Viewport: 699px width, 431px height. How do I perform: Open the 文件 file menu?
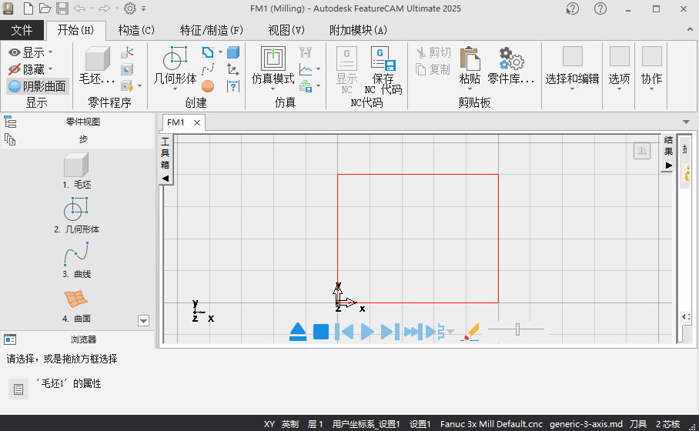coord(22,30)
